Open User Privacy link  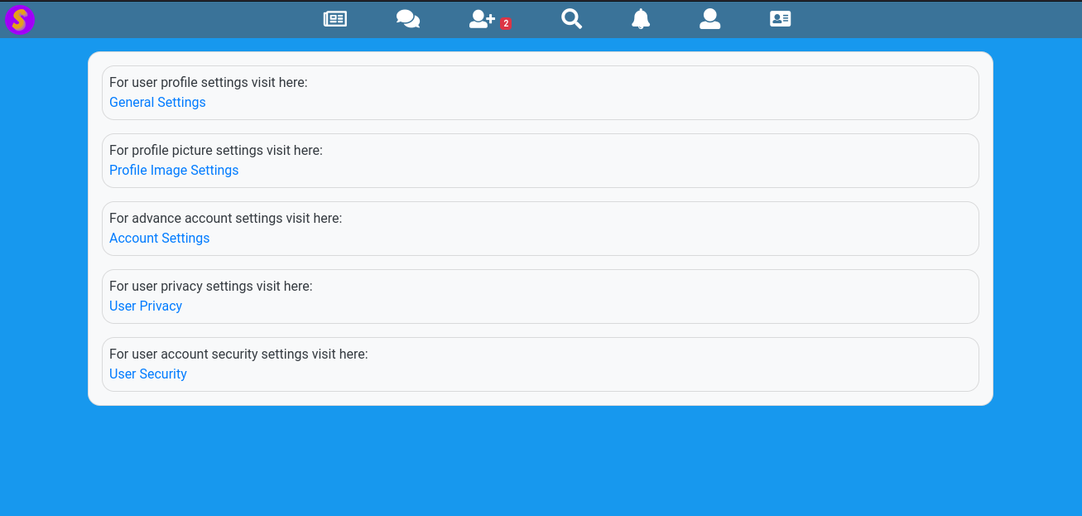(x=146, y=306)
